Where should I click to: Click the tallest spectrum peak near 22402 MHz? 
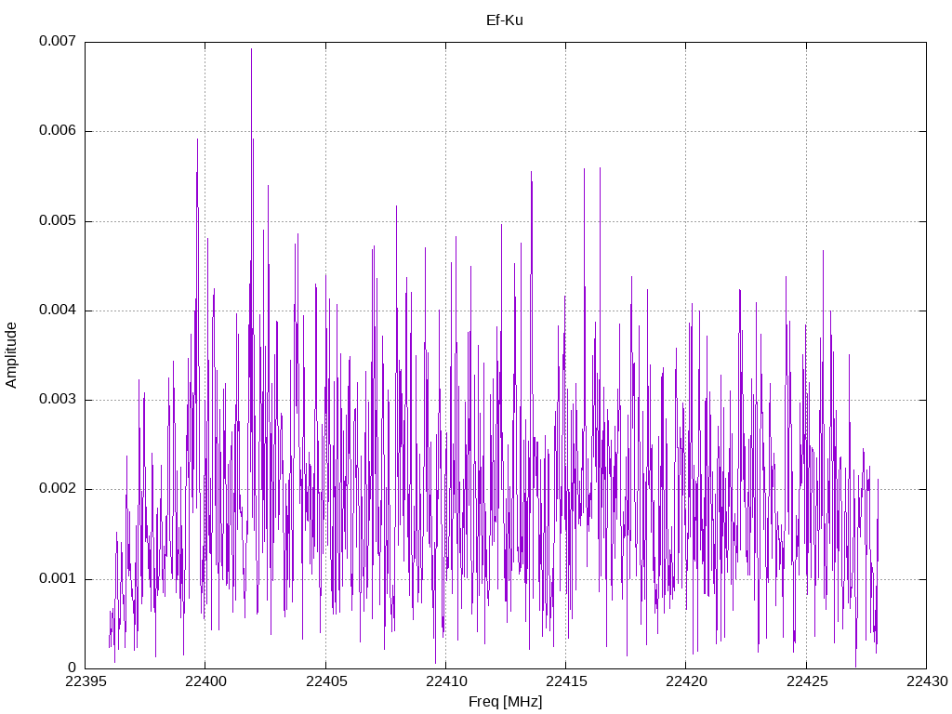251,50
